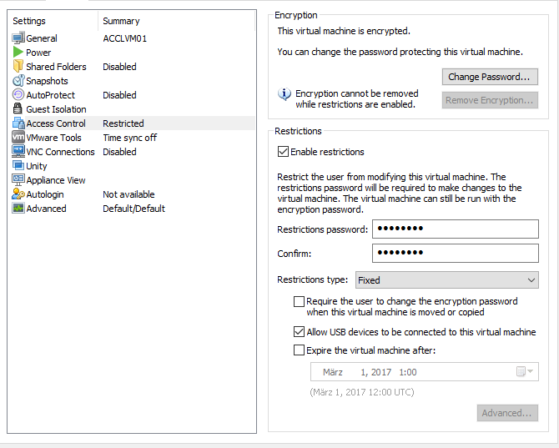Click the Confirm password field
The image size is (559, 448).
tap(455, 253)
